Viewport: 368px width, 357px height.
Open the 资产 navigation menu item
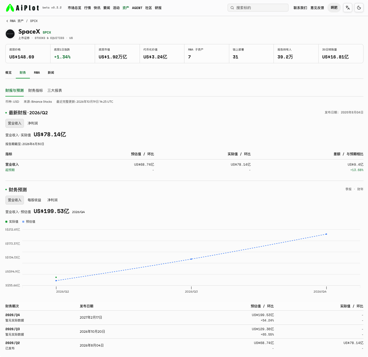(126, 8)
